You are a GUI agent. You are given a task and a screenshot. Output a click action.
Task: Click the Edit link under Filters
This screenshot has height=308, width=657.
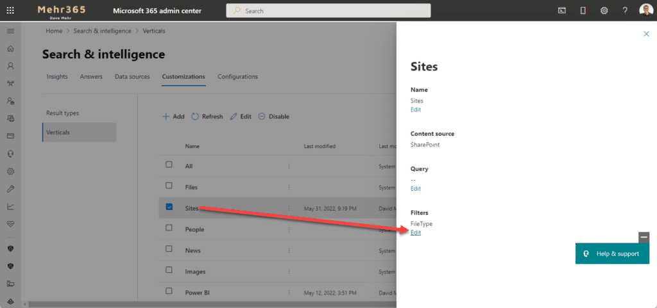[416, 233]
